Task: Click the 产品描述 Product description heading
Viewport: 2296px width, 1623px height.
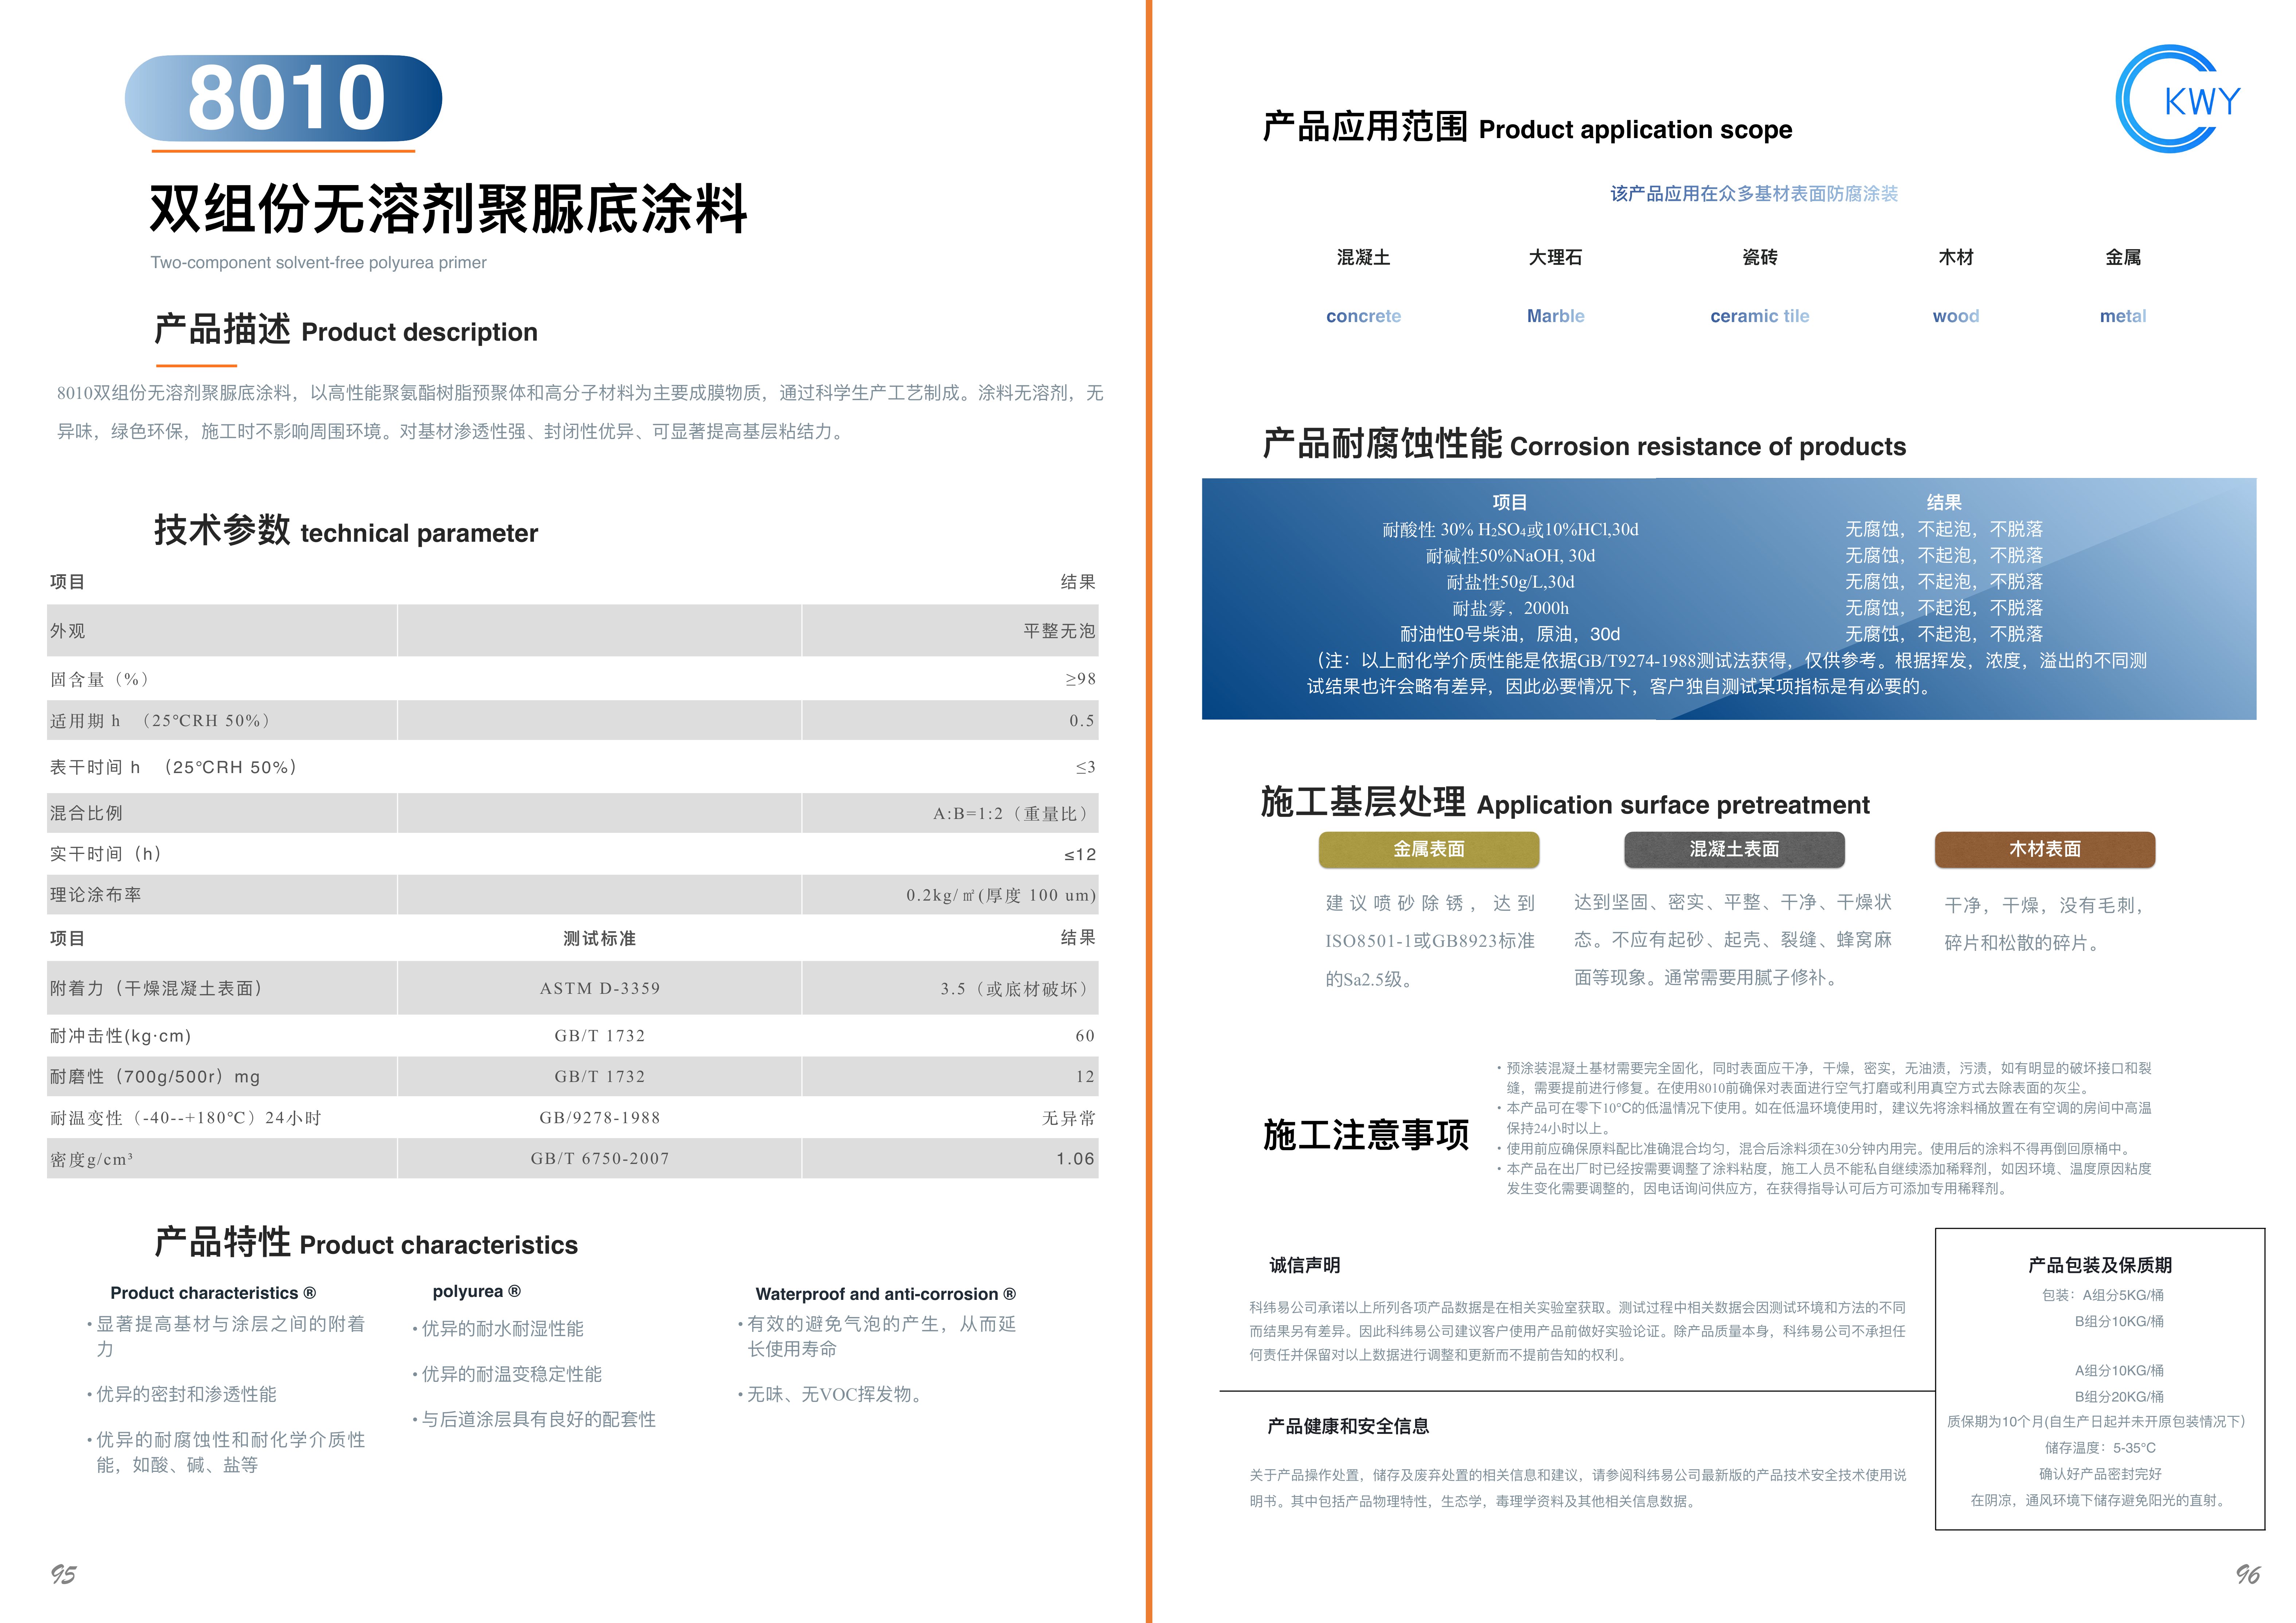Action: pyautogui.click(x=346, y=330)
